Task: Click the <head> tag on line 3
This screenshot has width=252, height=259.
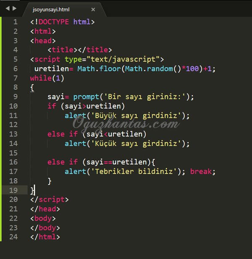Action: pos(43,41)
